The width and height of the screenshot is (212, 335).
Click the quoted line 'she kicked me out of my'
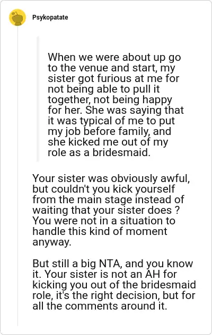[x=108, y=142]
